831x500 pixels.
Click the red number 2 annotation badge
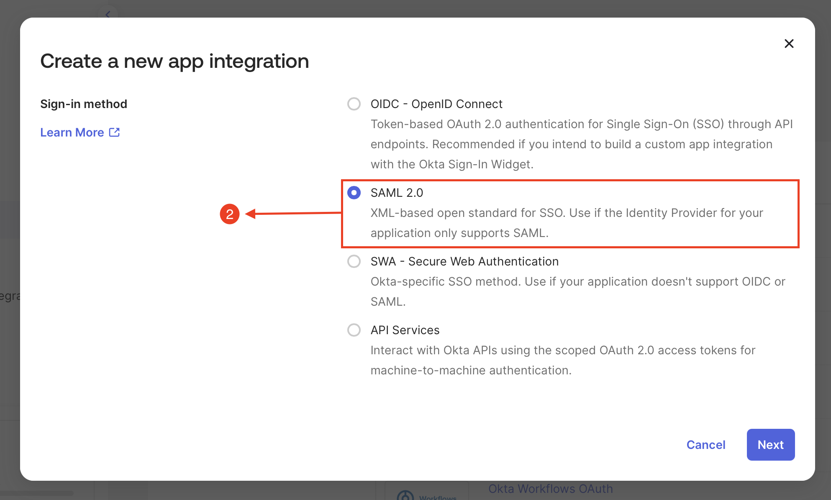230,214
